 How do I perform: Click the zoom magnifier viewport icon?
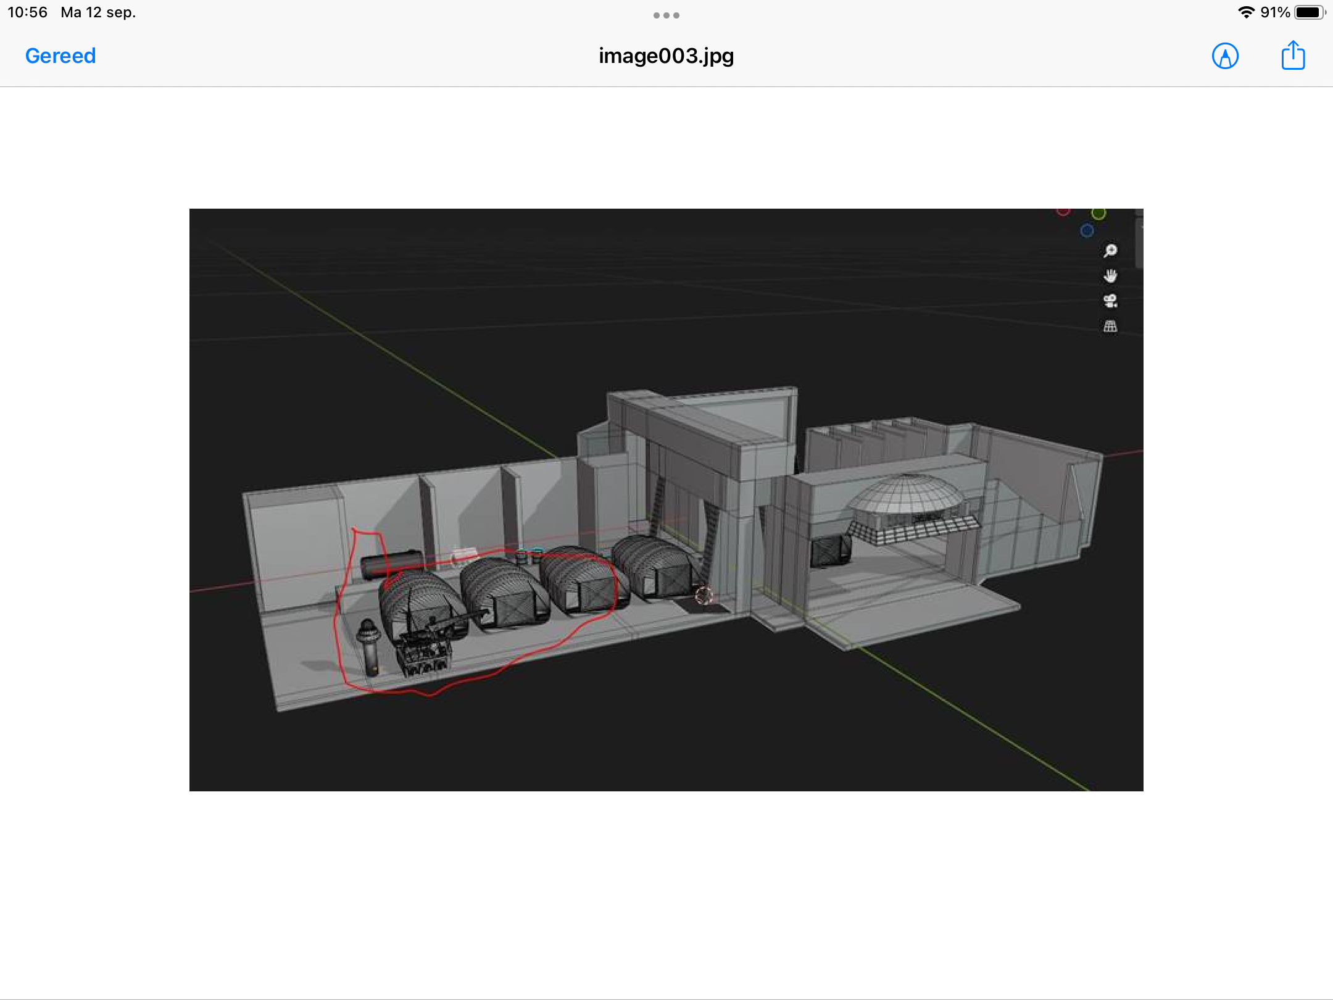point(1110,251)
